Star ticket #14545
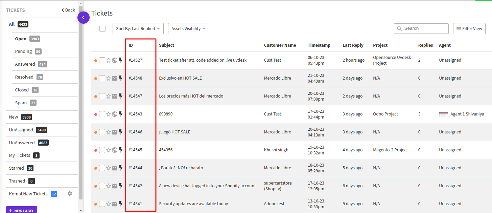 (109, 150)
